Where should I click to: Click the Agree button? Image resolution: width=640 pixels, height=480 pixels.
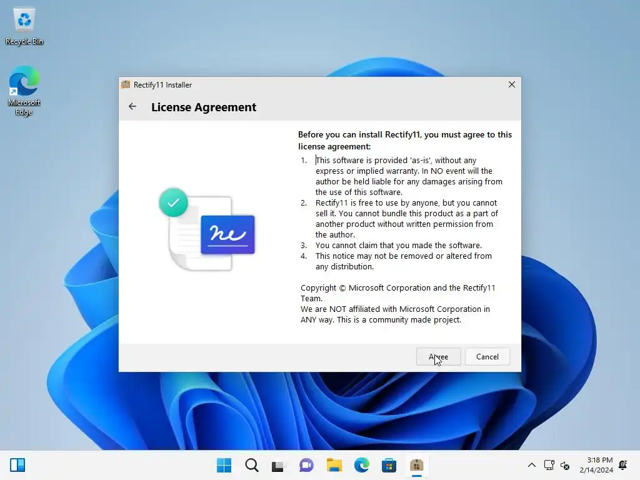438,357
